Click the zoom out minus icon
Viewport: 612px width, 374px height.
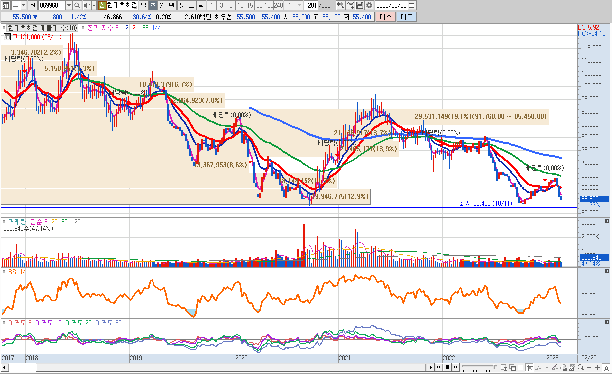(x=590, y=368)
